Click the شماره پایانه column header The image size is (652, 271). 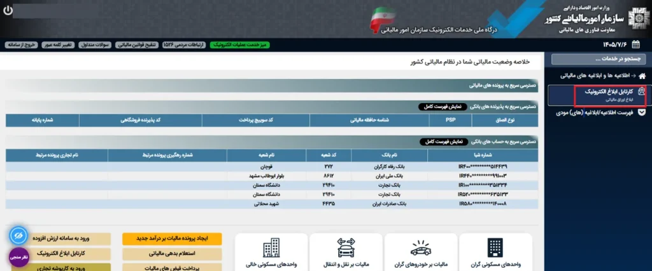click(x=43, y=120)
